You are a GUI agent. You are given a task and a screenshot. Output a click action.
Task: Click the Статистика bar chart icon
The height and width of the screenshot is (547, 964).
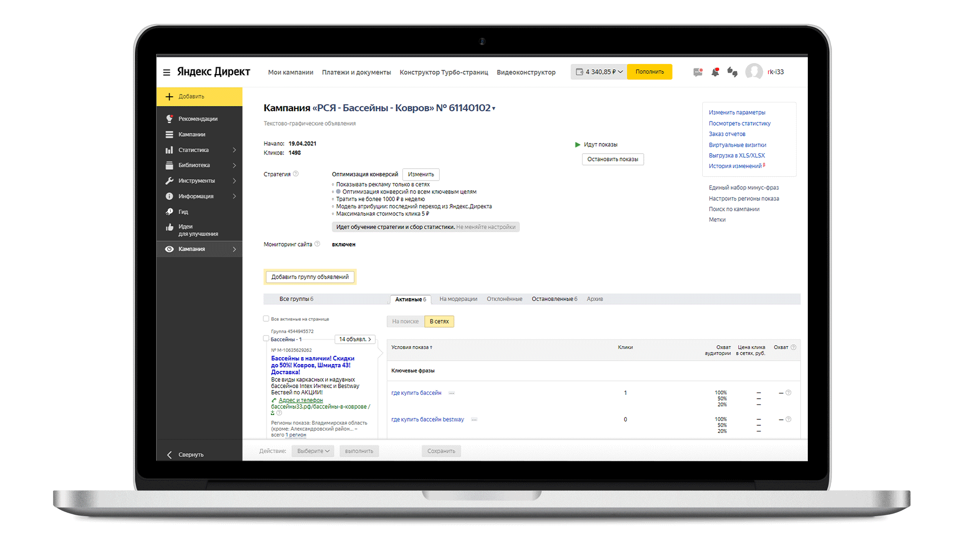point(169,150)
